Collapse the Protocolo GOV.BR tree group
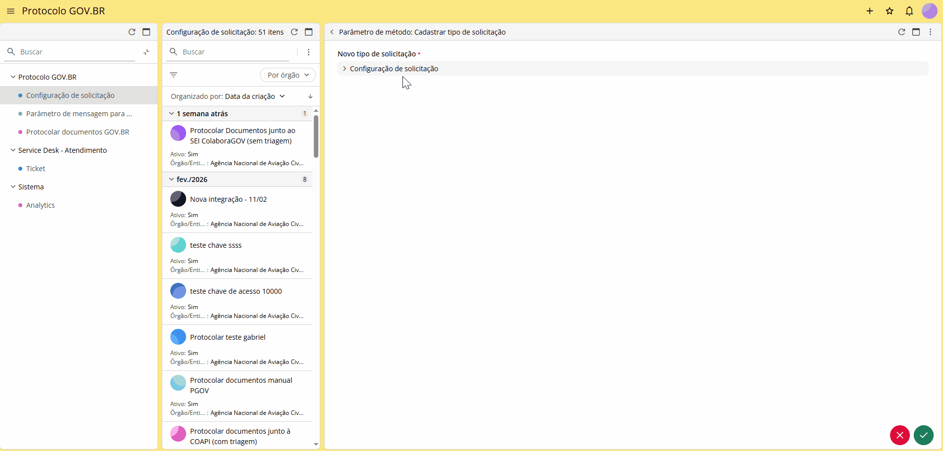The image size is (943, 451). (x=13, y=77)
